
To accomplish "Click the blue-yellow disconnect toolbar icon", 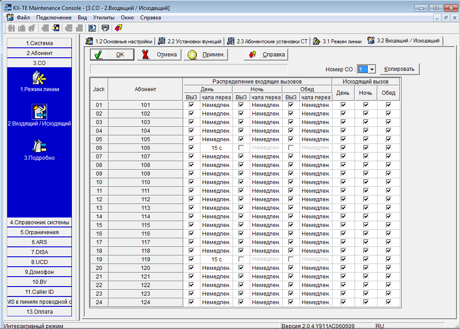I will (56, 28).
